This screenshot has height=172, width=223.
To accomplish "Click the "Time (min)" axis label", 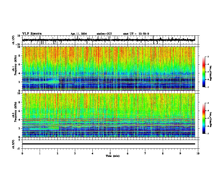I will (x=113, y=156).
